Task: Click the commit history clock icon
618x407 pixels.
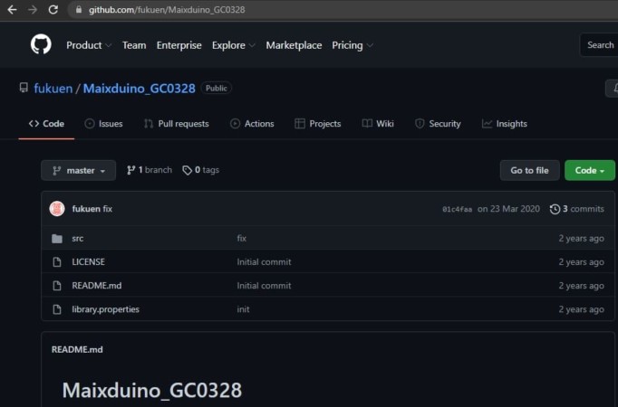Action: (555, 209)
